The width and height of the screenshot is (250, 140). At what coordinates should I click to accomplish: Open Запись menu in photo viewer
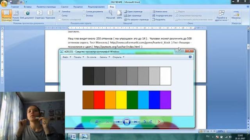click(105, 57)
